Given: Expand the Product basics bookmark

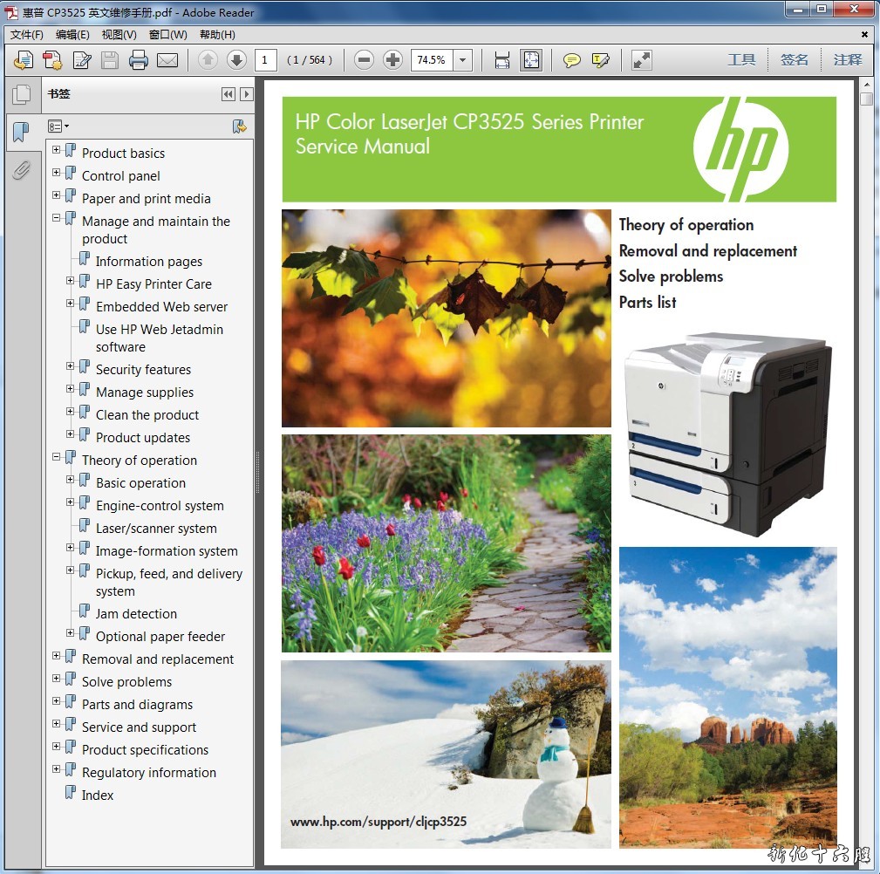Looking at the screenshot, I should click(57, 150).
